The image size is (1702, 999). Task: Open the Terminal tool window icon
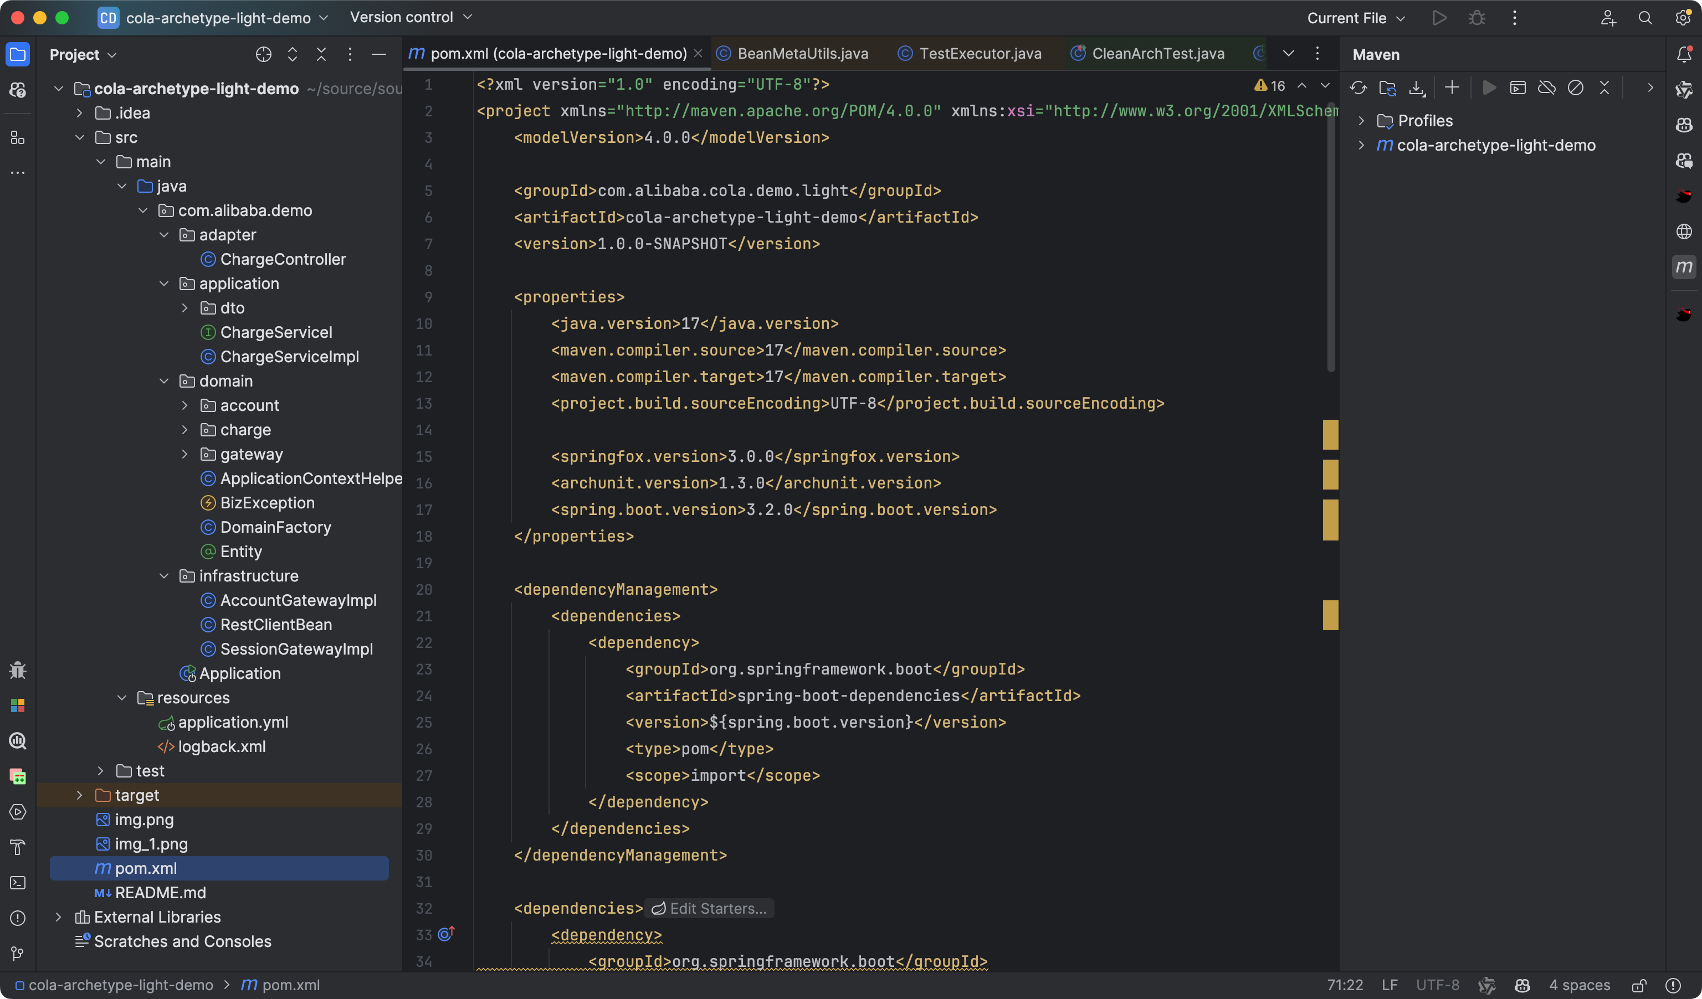pyautogui.click(x=18, y=882)
